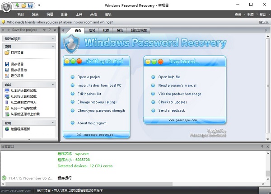The image size is (271, 194).
Task: Click Open help file link
Action: click(x=169, y=77)
